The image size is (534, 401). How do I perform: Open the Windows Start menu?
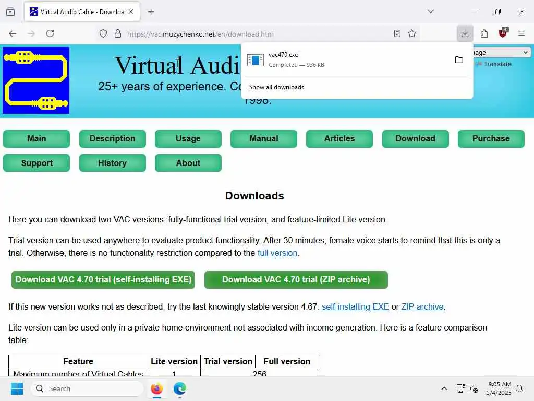tap(17, 388)
